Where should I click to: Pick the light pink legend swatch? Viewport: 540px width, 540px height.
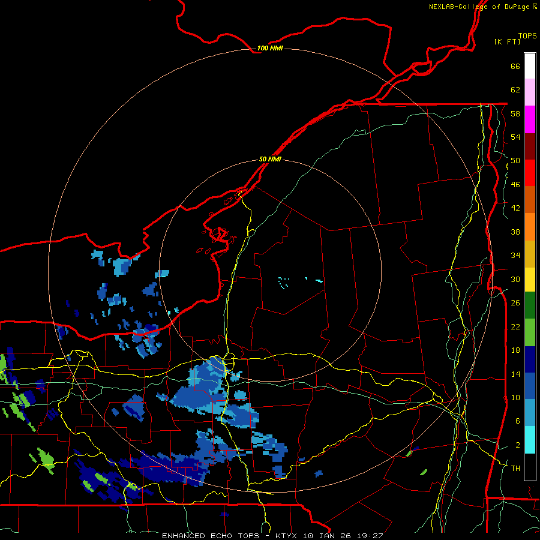530,92
